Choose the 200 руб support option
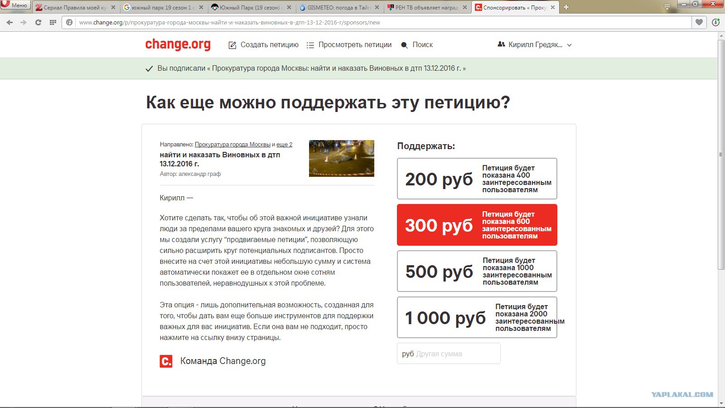The height and width of the screenshot is (408, 725). [477, 179]
